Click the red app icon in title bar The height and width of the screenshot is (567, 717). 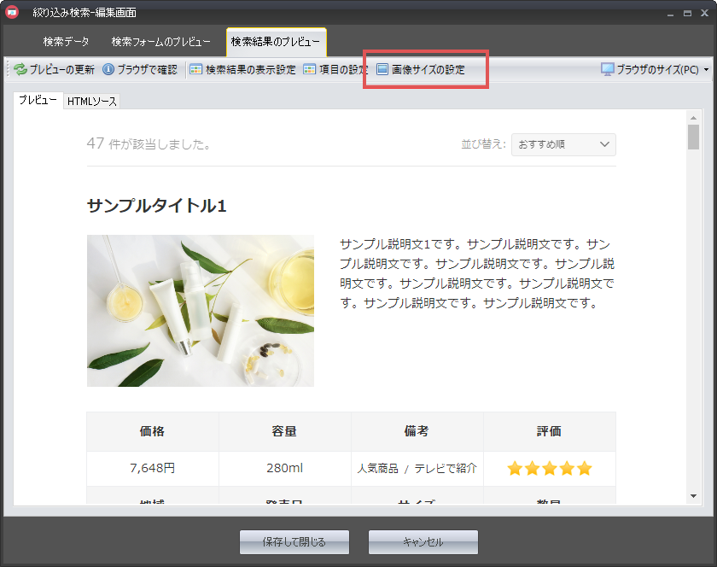click(x=12, y=12)
